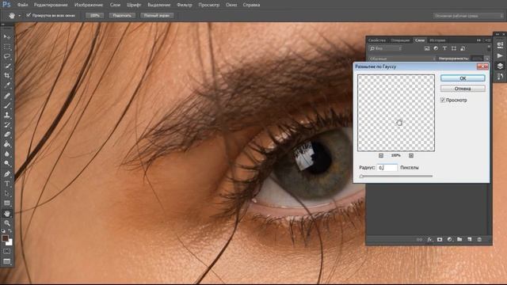Click the 100% button in options bar
507x285 pixels.
(x=94, y=15)
